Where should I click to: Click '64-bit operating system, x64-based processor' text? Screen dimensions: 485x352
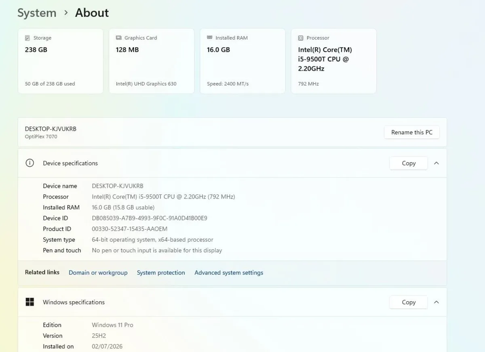coord(152,240)
